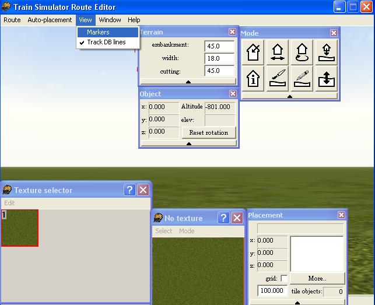Choose the select object mode icon
375x305 pixels.
pyautogui.click(x=253, y=52)
